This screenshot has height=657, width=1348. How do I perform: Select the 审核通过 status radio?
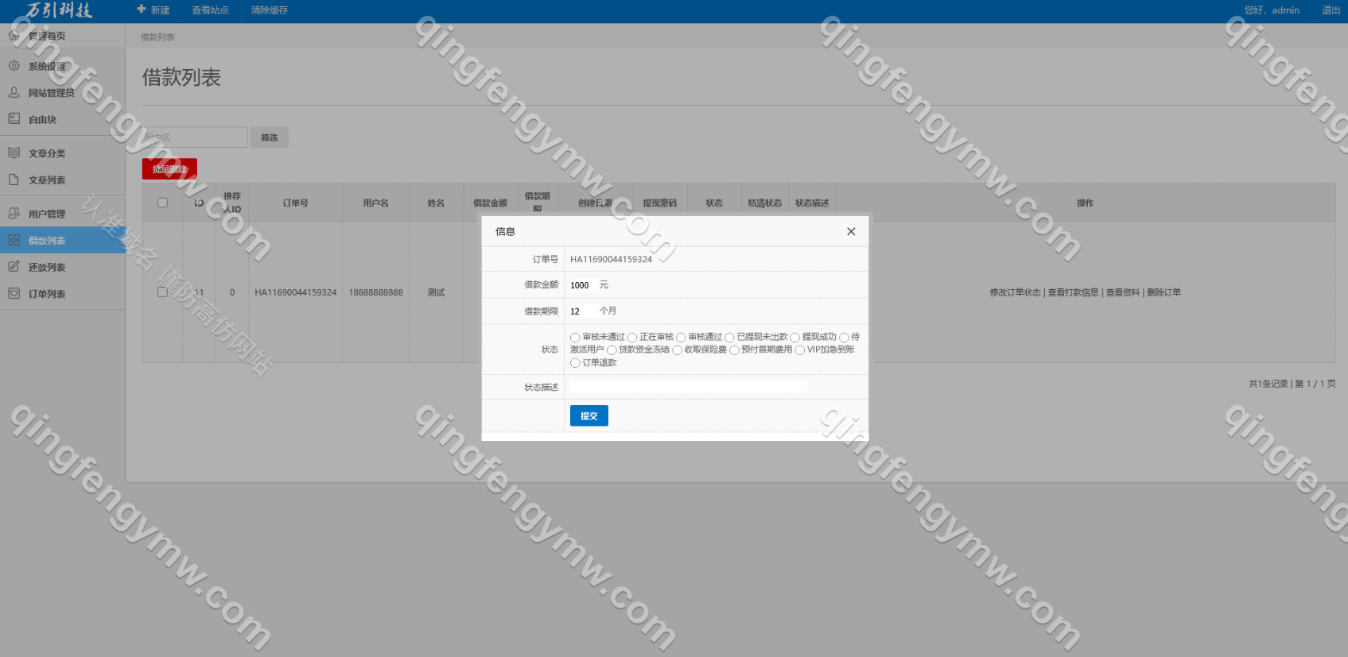(x=681, y=338)
